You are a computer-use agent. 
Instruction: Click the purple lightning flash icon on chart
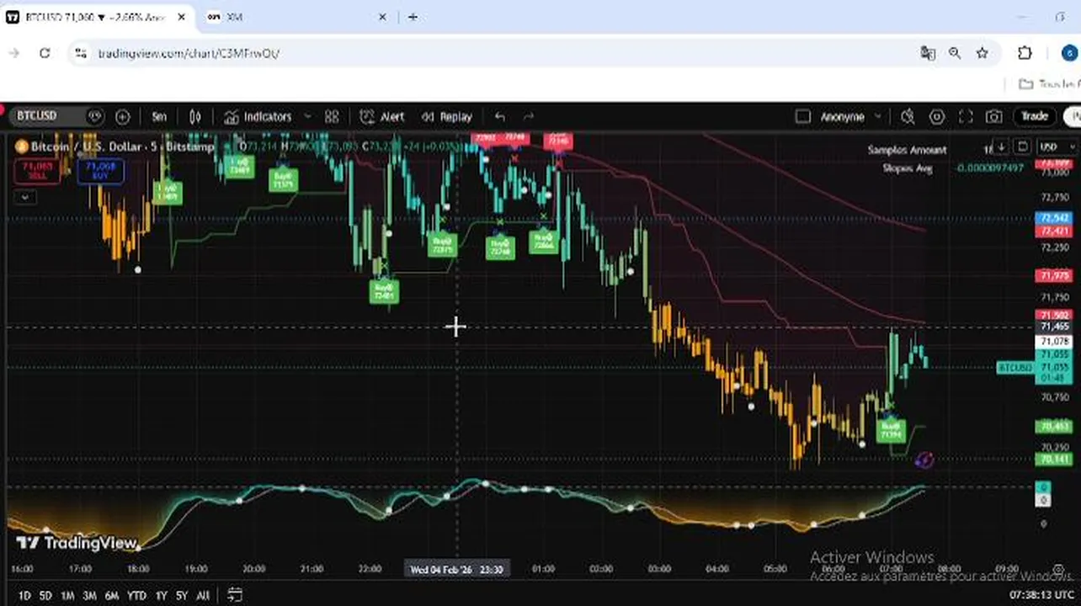(x=924, y=460)
